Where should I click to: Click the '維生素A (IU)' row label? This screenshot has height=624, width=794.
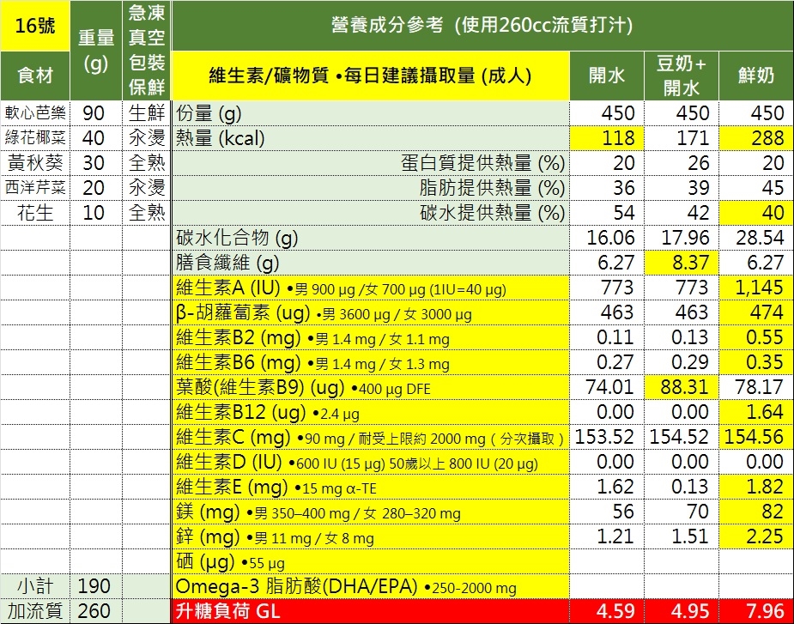[x=371, y=288]
